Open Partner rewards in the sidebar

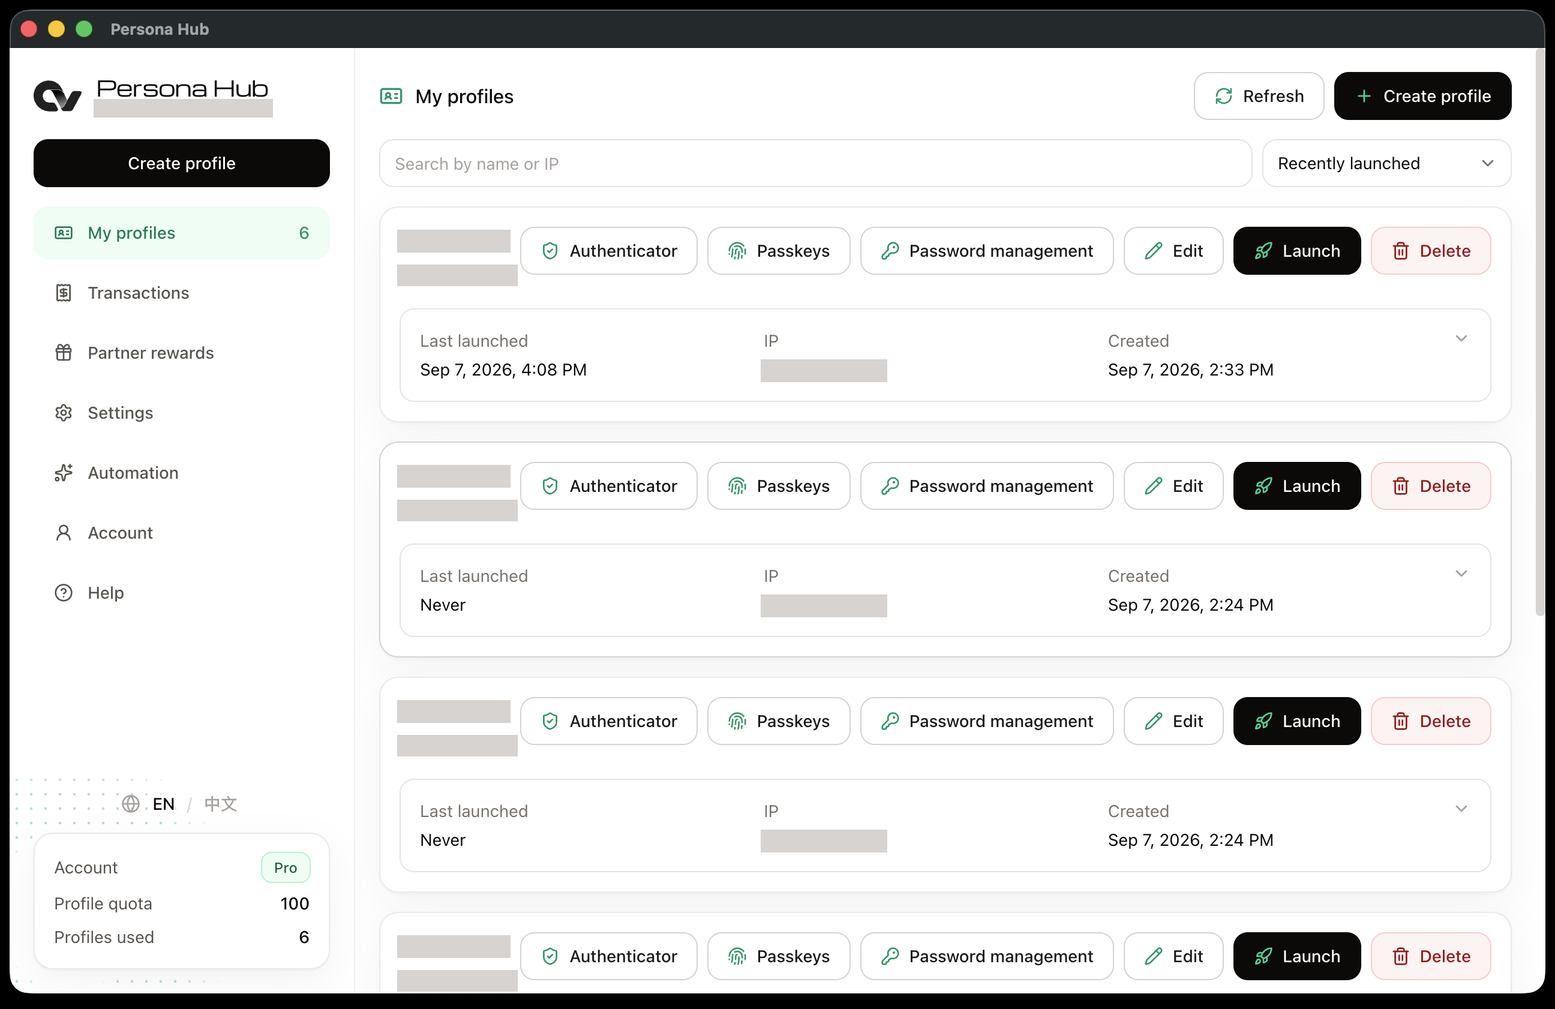(182, 353)
